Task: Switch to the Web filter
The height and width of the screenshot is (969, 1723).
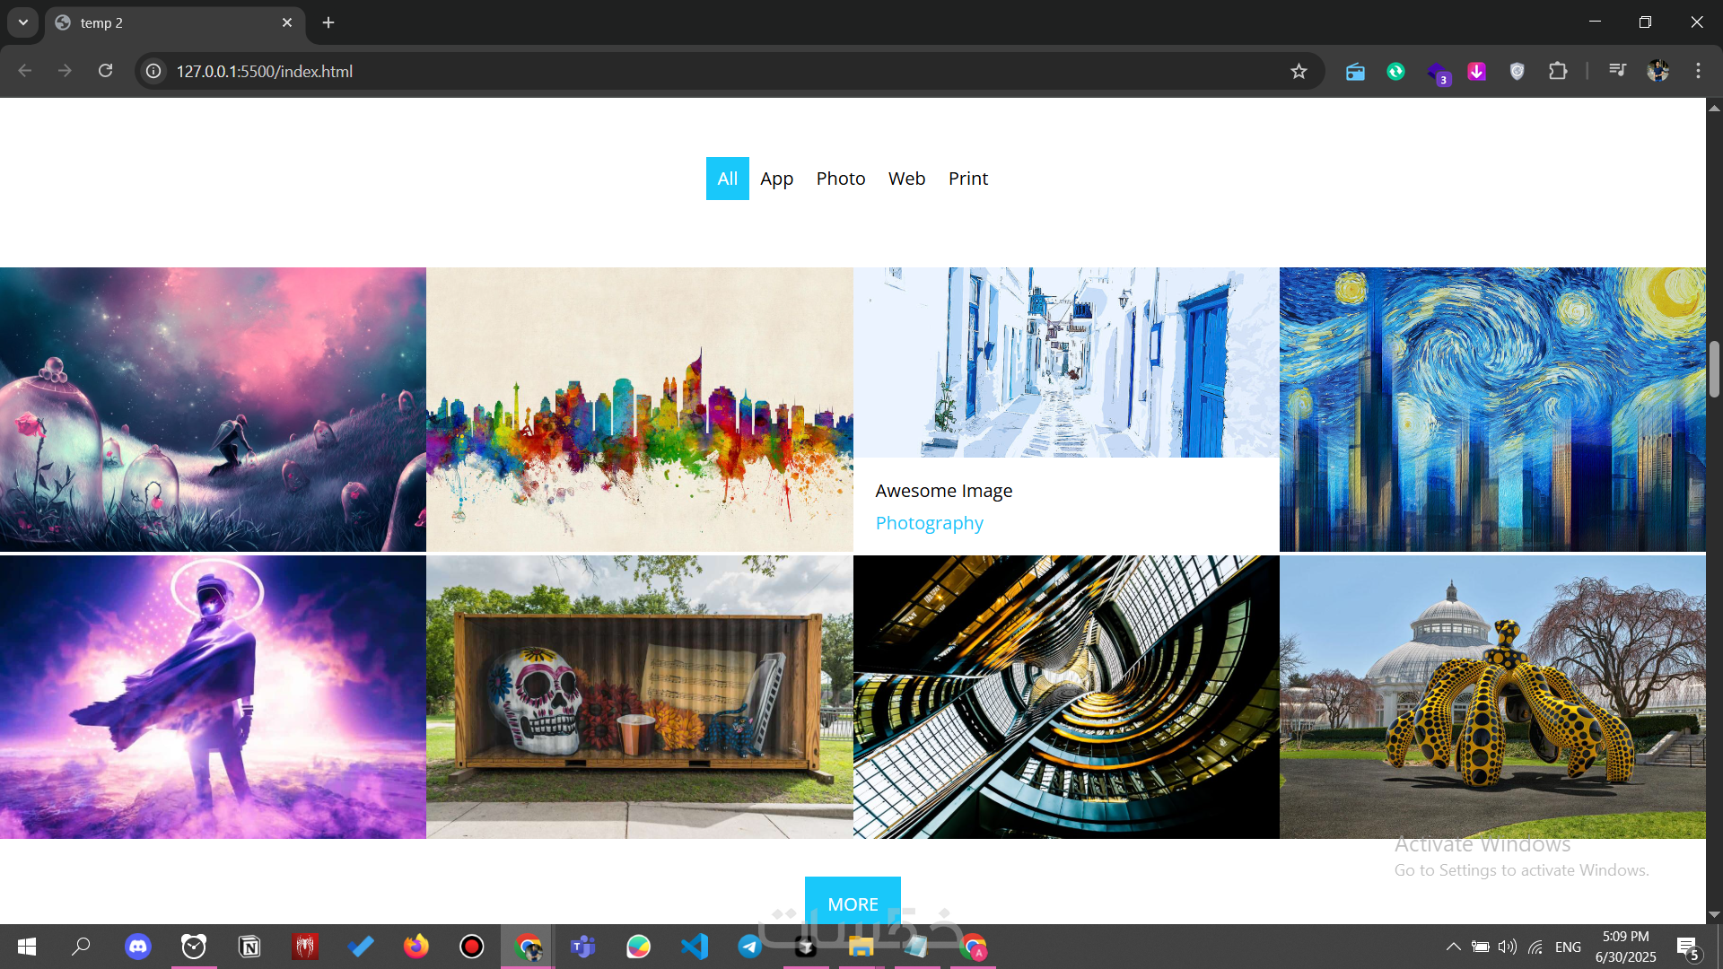Action: (x=906, y=179)
